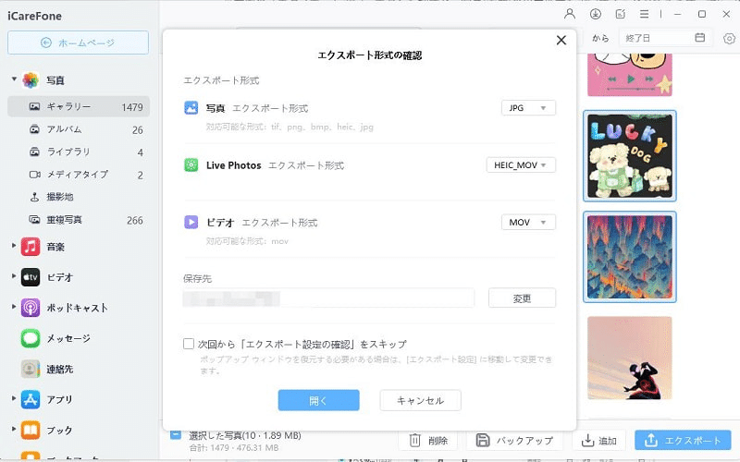Expand the ビデオ tree section
Screen dimensions: 740x462
coord(14,275)
